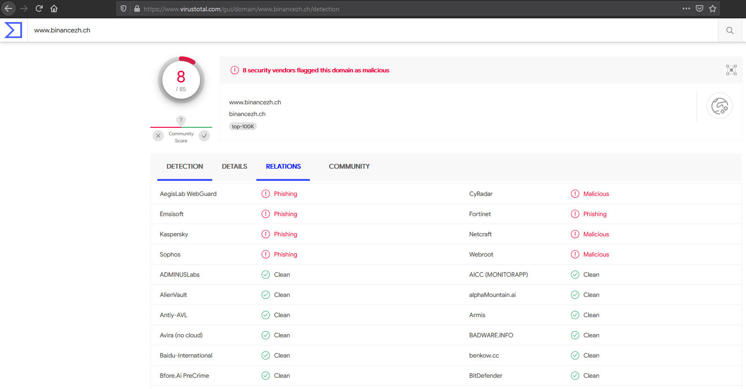Open the page actions ellipsis menu
Image resolution: width=746 pixels, height=389 pixels.
(686, 8)
